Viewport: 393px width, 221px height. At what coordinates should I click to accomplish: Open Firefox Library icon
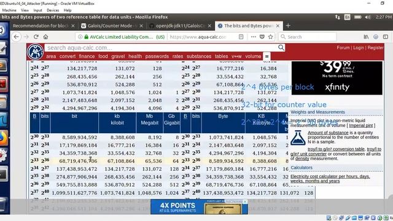point(366,37)
